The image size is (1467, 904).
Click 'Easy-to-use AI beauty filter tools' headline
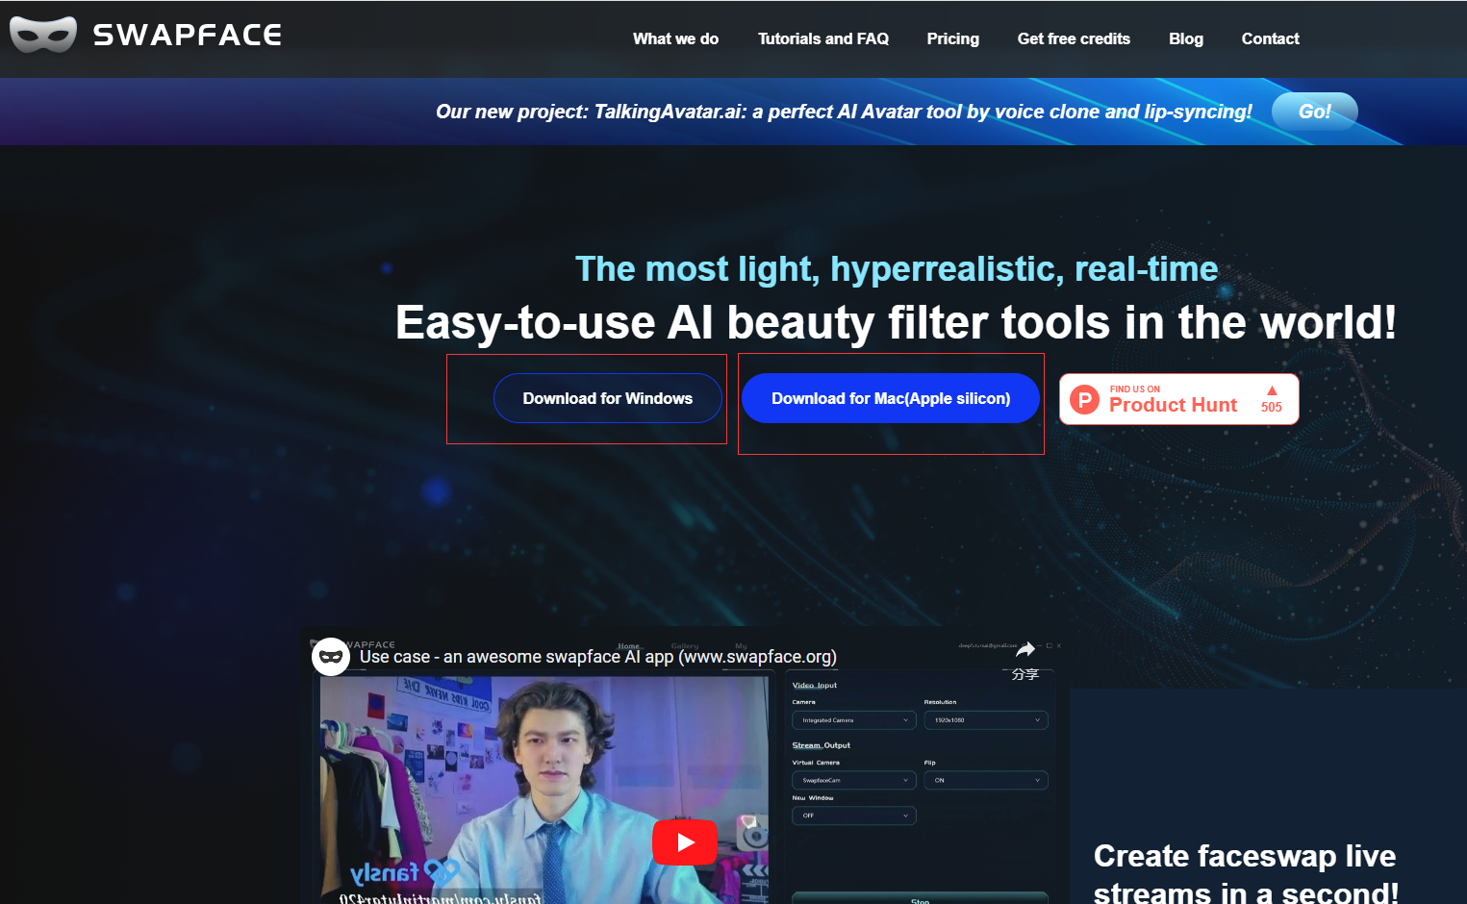(896, 322)
